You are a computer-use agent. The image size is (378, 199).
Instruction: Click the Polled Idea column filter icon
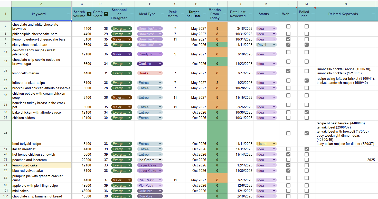(313, 14)
